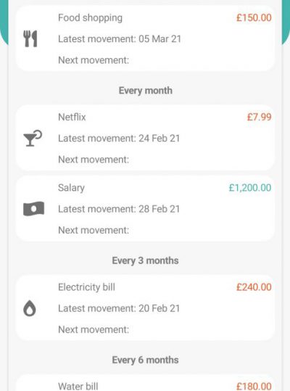Select the £180.00 Water bill amount
The height and width of the screenshot is (391, 290).
click(254, 386)
